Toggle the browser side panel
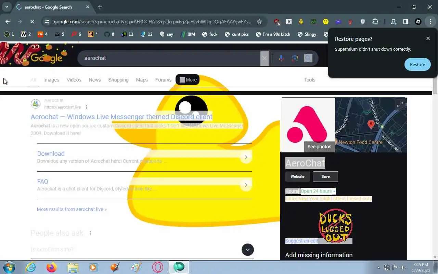The width and height of the screenshot is (438, 274). pos(406,22)
